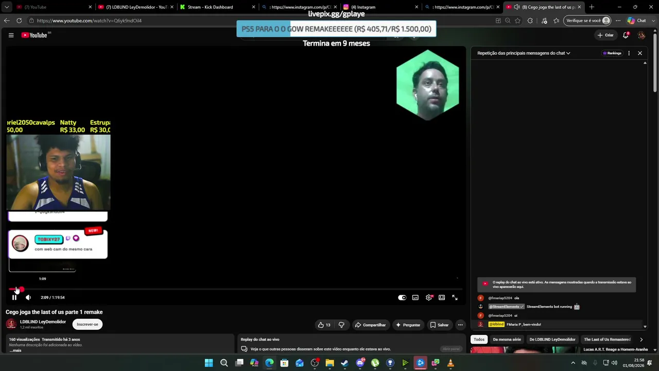Click the Perguntar button

pyautogui.click(x=408, y=325)
